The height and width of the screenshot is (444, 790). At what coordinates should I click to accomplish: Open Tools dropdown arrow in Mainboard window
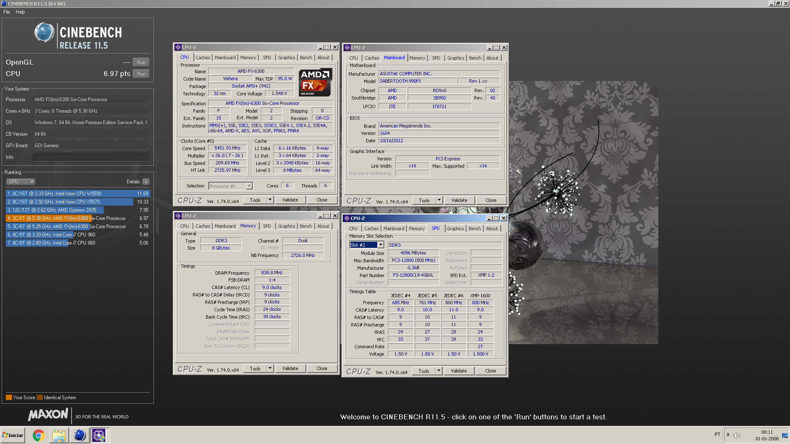point(439,200)
